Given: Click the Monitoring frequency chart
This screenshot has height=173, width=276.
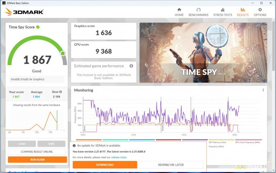Looking at the screenshot, I should [x=167, y=116].
